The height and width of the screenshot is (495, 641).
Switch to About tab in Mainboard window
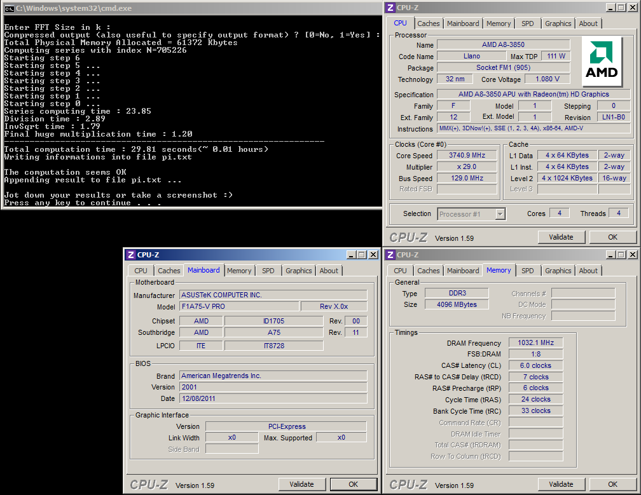click(x=329, y=271)
